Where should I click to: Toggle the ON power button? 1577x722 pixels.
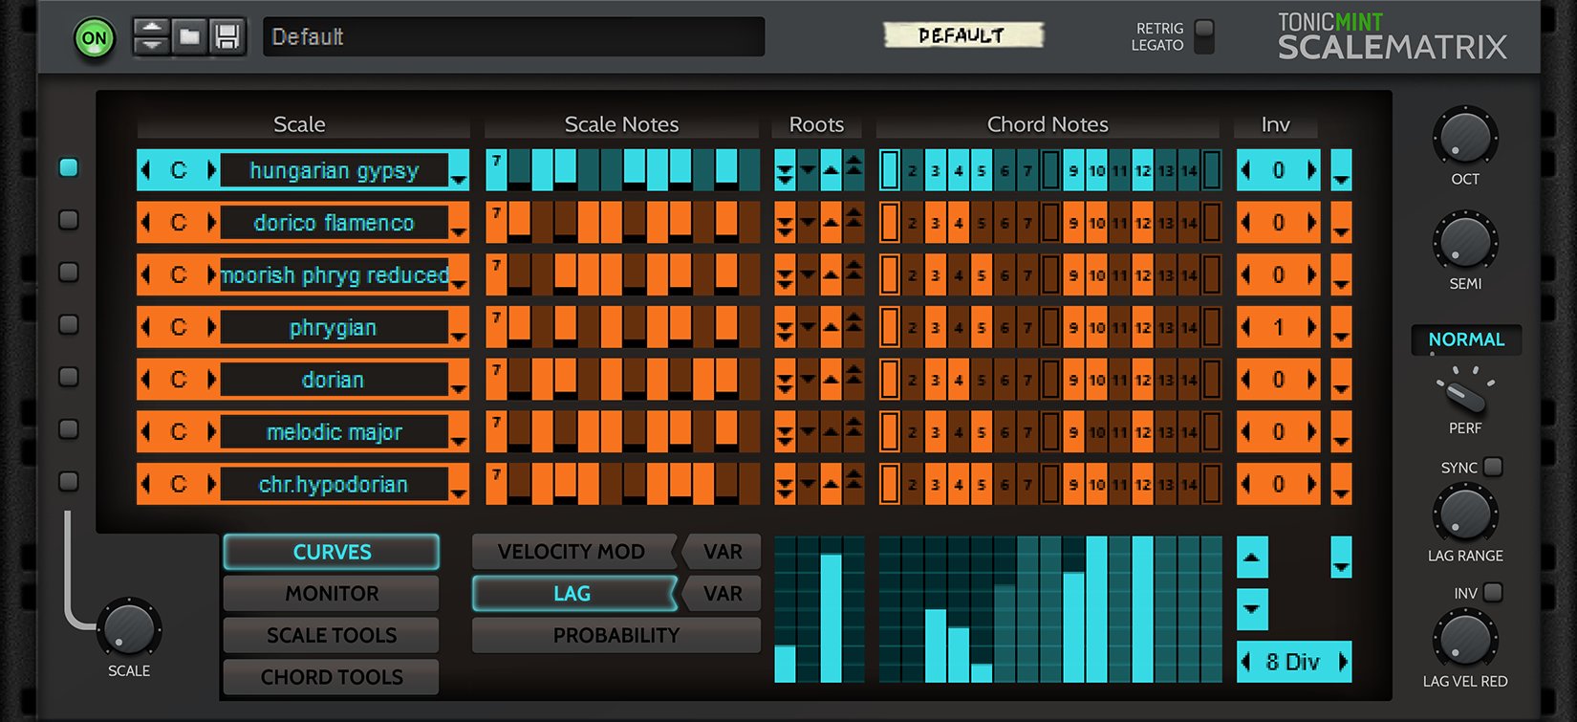[x=94, y=38]
